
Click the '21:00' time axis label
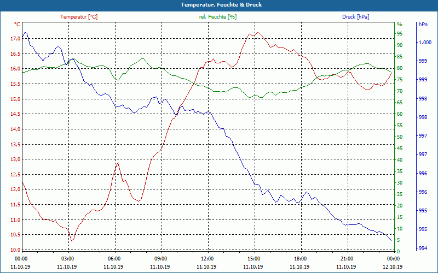click(347, 259)
